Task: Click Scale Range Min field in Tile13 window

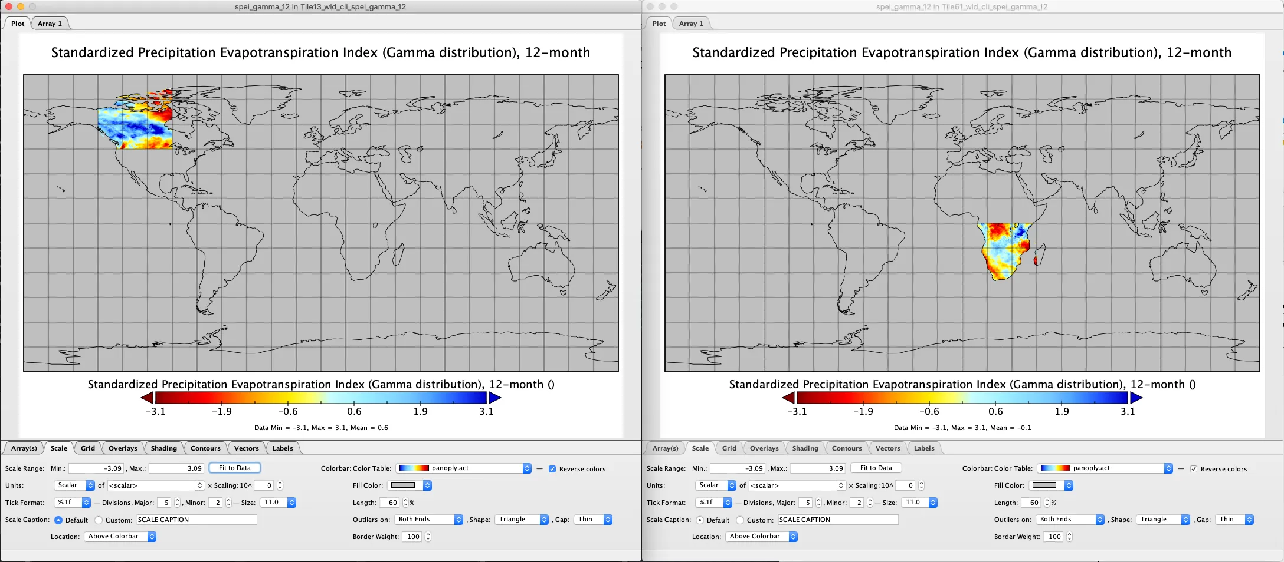Action: [x=96, y=468]
